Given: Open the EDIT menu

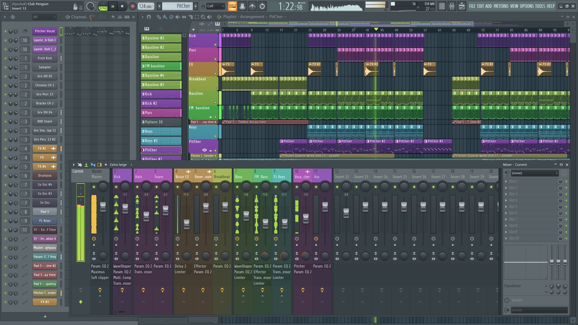Looking at the screenshot, I should (x=480, y=6).
